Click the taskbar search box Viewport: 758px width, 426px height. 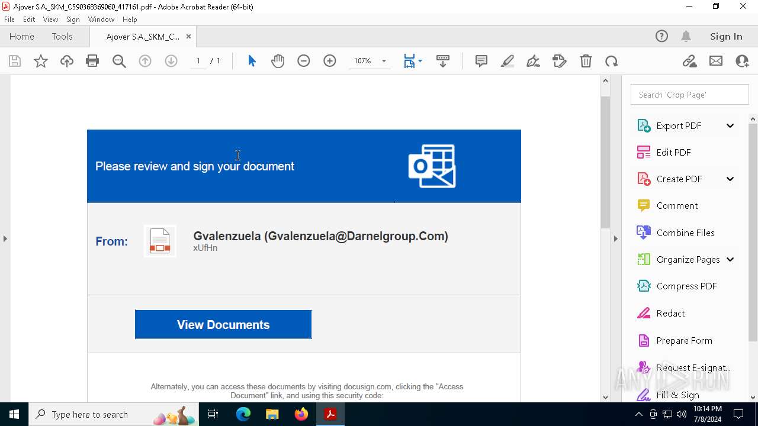(115, 414)
